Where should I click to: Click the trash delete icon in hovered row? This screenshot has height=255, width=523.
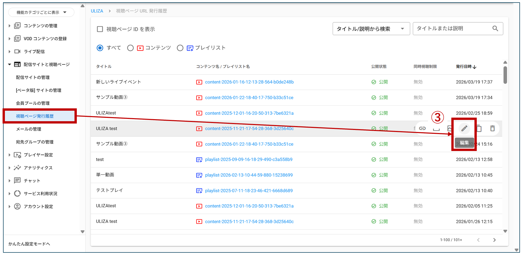pyautogui.click(x=492, y=128)
